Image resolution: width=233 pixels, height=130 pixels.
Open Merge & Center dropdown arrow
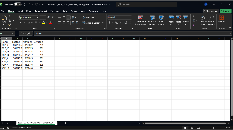pos(103,23)
